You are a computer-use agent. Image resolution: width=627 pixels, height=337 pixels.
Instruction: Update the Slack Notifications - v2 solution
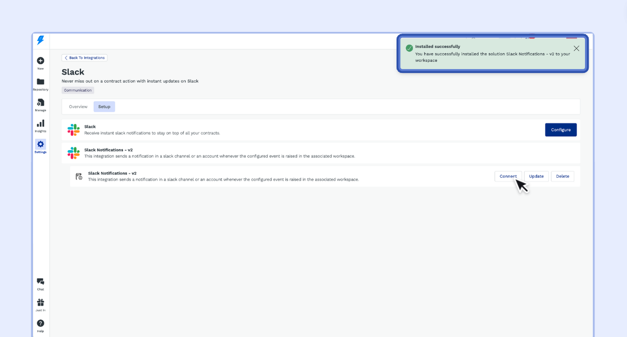click(x=536, y=176)
